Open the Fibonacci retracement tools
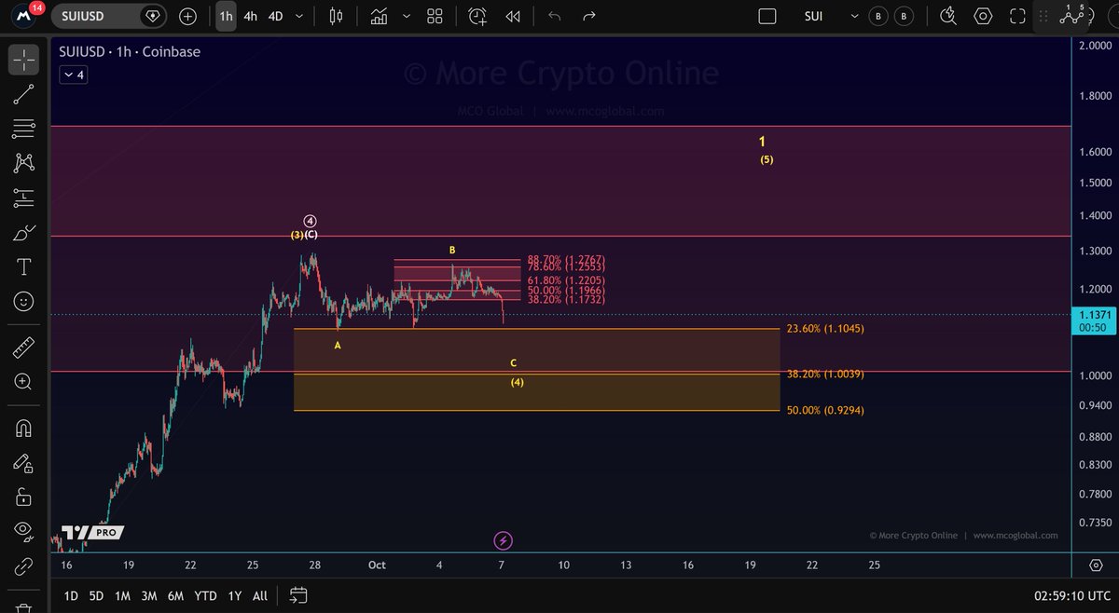The width and height of the screenshot is (1119, 613). tap(24, 128)
